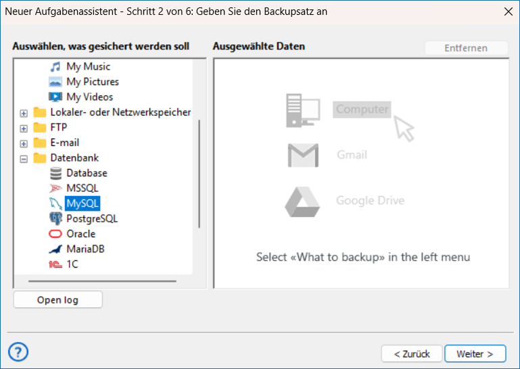Click the Lokaler- oder Netzwerkspeicher folder icon
This screenshot has height=369, width=520.
(40, 112)
